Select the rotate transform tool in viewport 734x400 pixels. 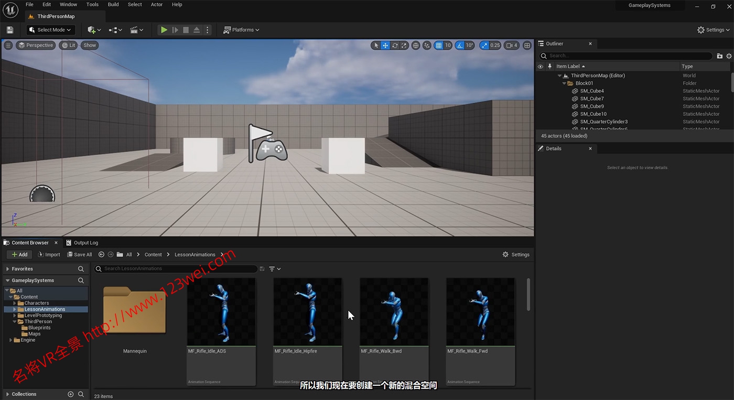coord(395,46)
